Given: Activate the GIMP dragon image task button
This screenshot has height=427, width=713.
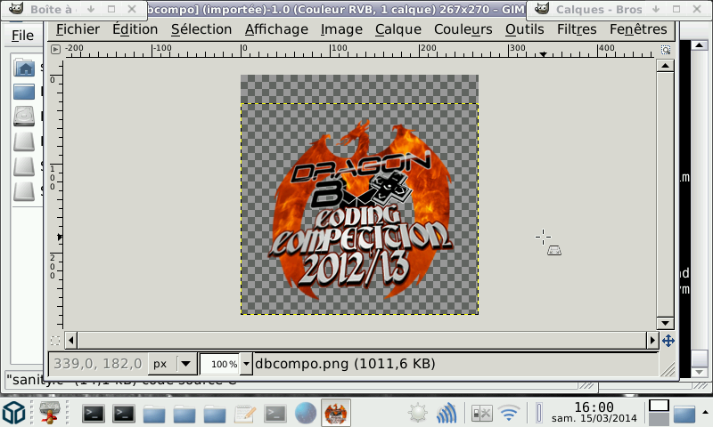Looking at the screenshot, I should tap(336, 413).
